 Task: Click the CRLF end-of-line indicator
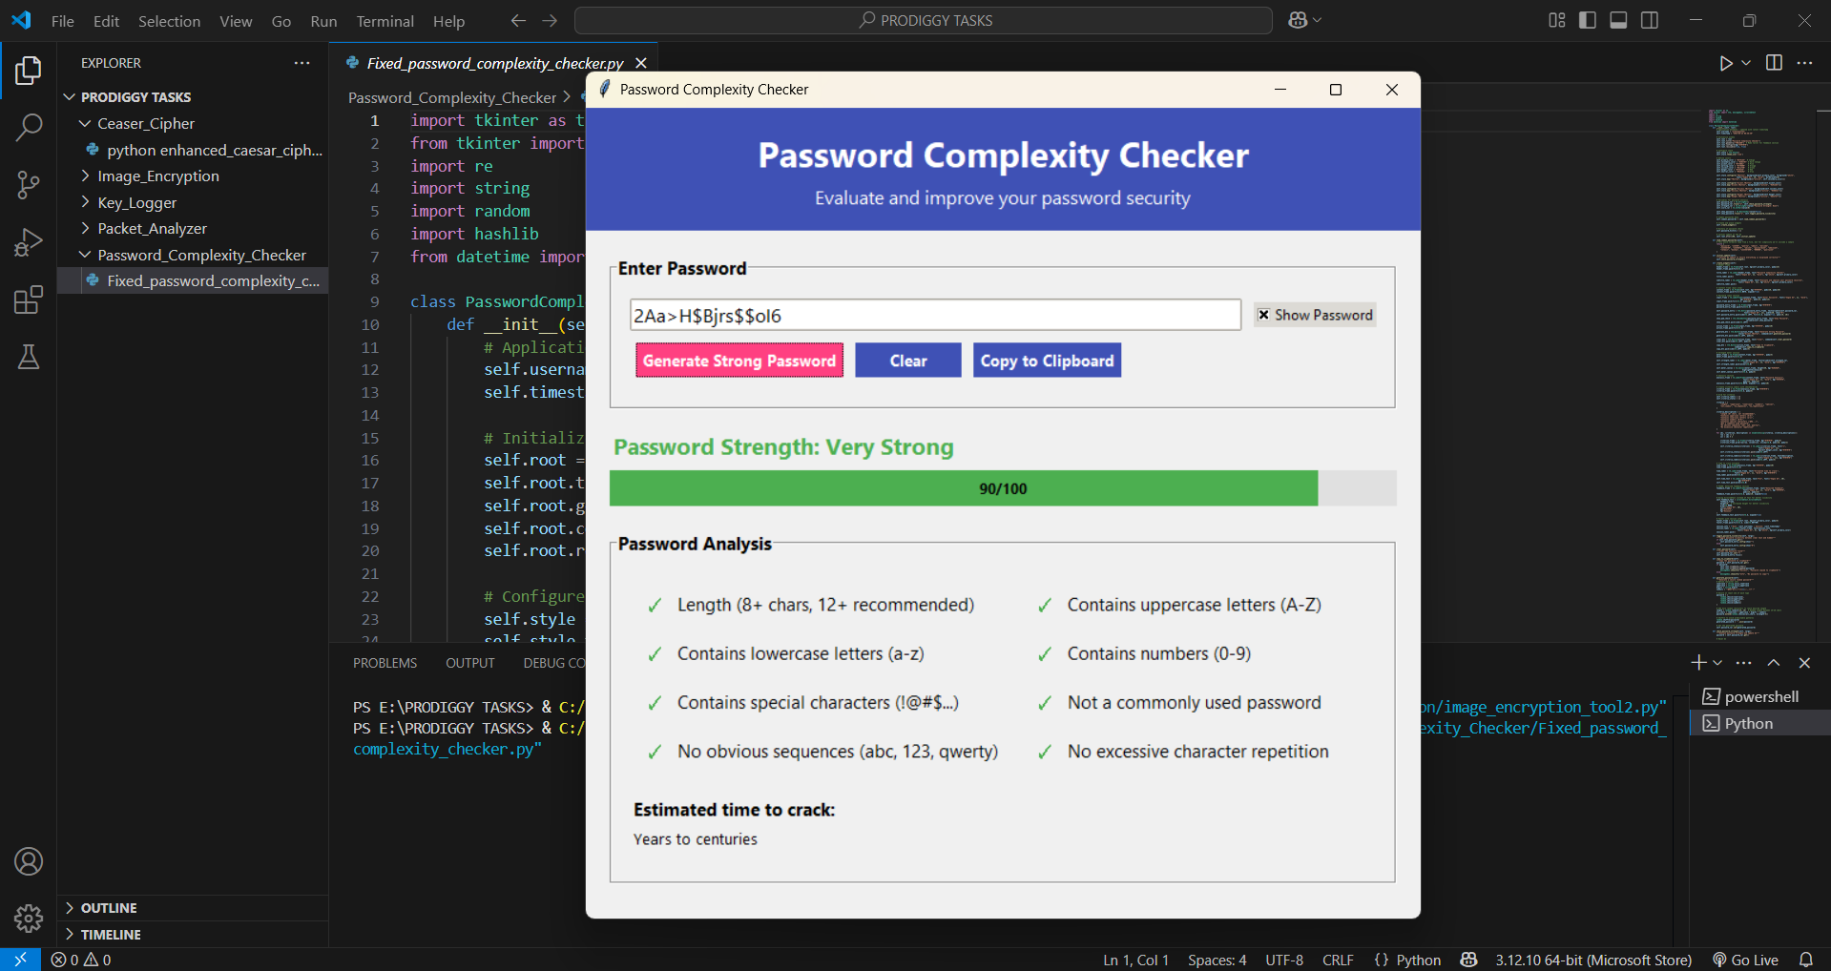(1338, 960)
